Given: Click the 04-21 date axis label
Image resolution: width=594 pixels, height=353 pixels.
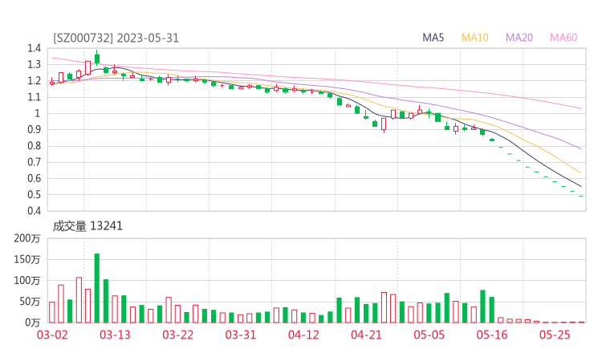Looking at the screenshot, I should tap(366, 335).
